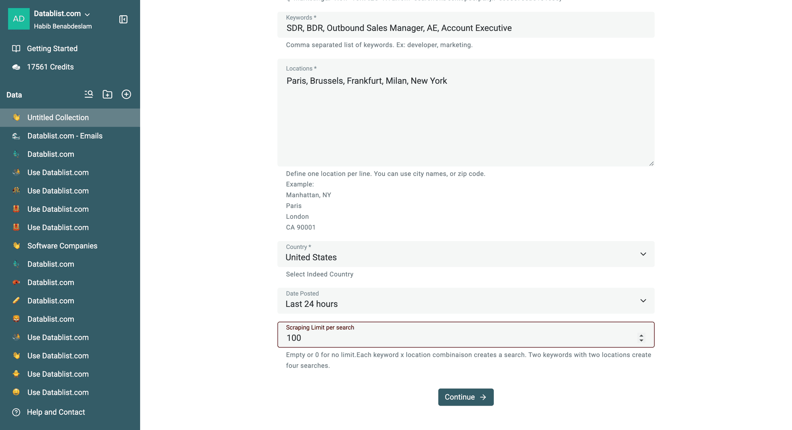
Task: Create a new folder in the Data section
Action: [107, 94]
